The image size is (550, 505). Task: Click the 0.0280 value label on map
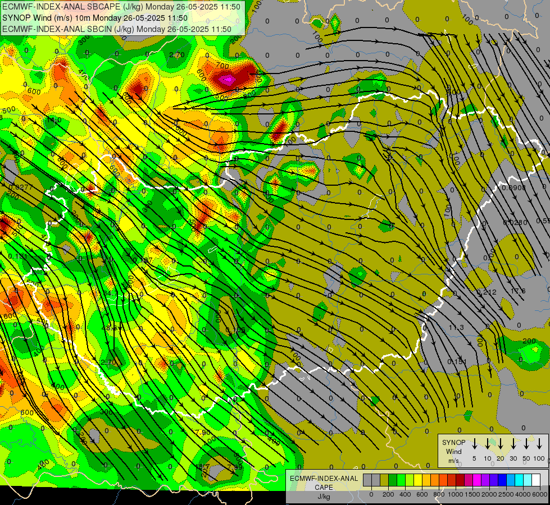515,223
